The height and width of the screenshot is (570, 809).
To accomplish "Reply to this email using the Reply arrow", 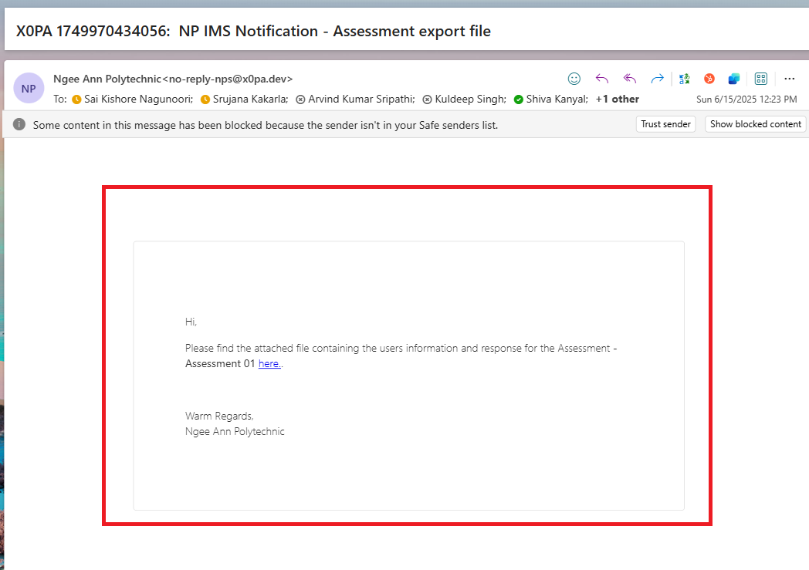I will pyautogui.click(x=602, y=79).
